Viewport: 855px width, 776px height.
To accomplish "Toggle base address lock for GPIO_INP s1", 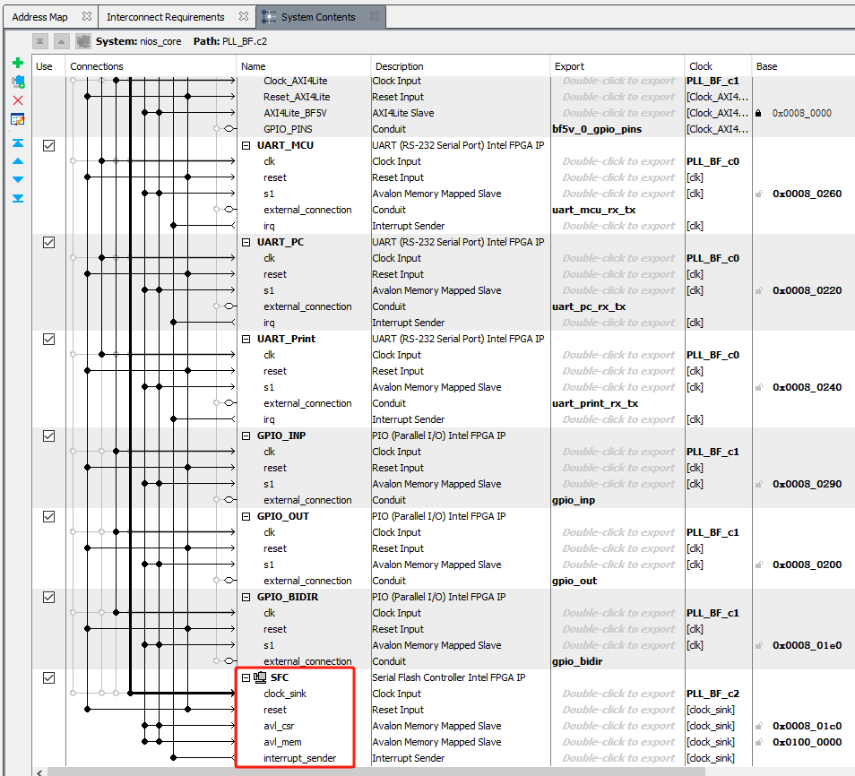I will click(758, 484).
